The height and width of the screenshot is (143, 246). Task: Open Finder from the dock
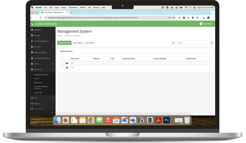coord(57,120)
